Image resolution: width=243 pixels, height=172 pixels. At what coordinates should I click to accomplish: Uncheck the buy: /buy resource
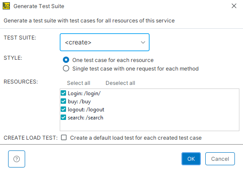pyautogui.click(x=63, y=101)
